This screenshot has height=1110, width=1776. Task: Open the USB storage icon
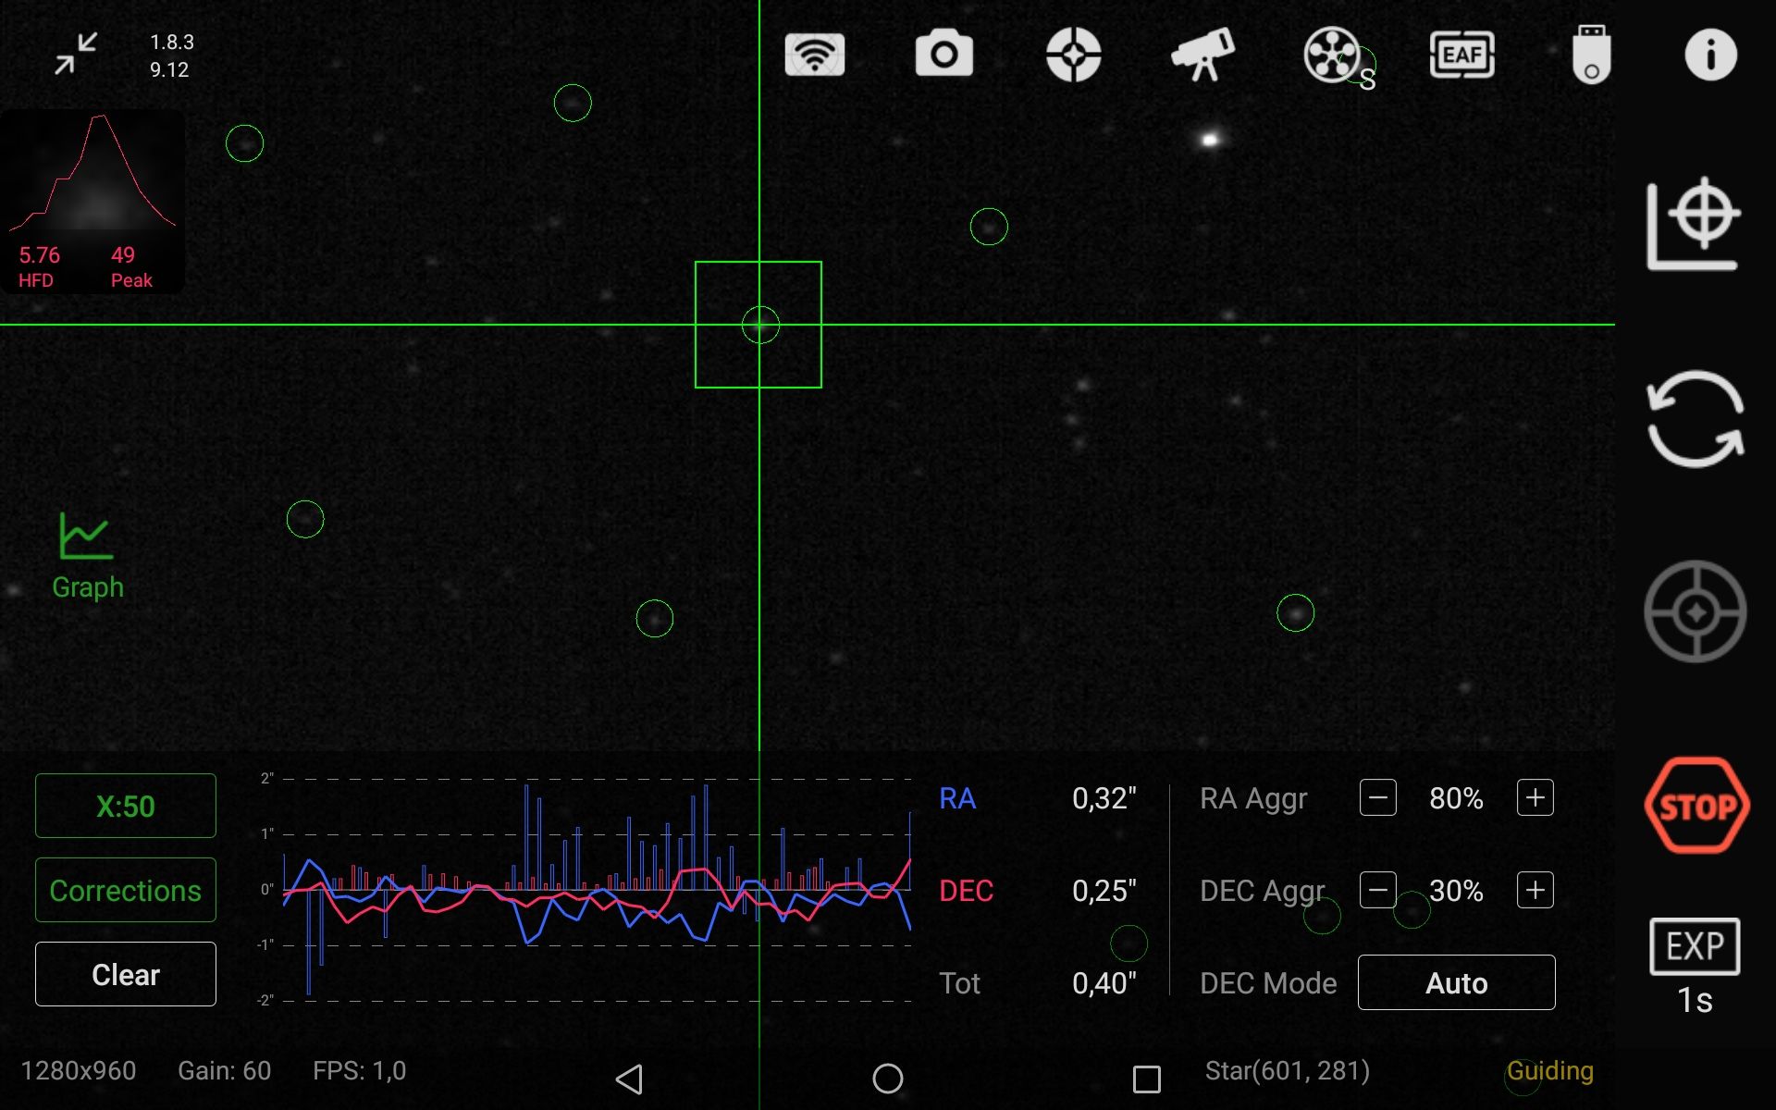[x=1591, y=55]
